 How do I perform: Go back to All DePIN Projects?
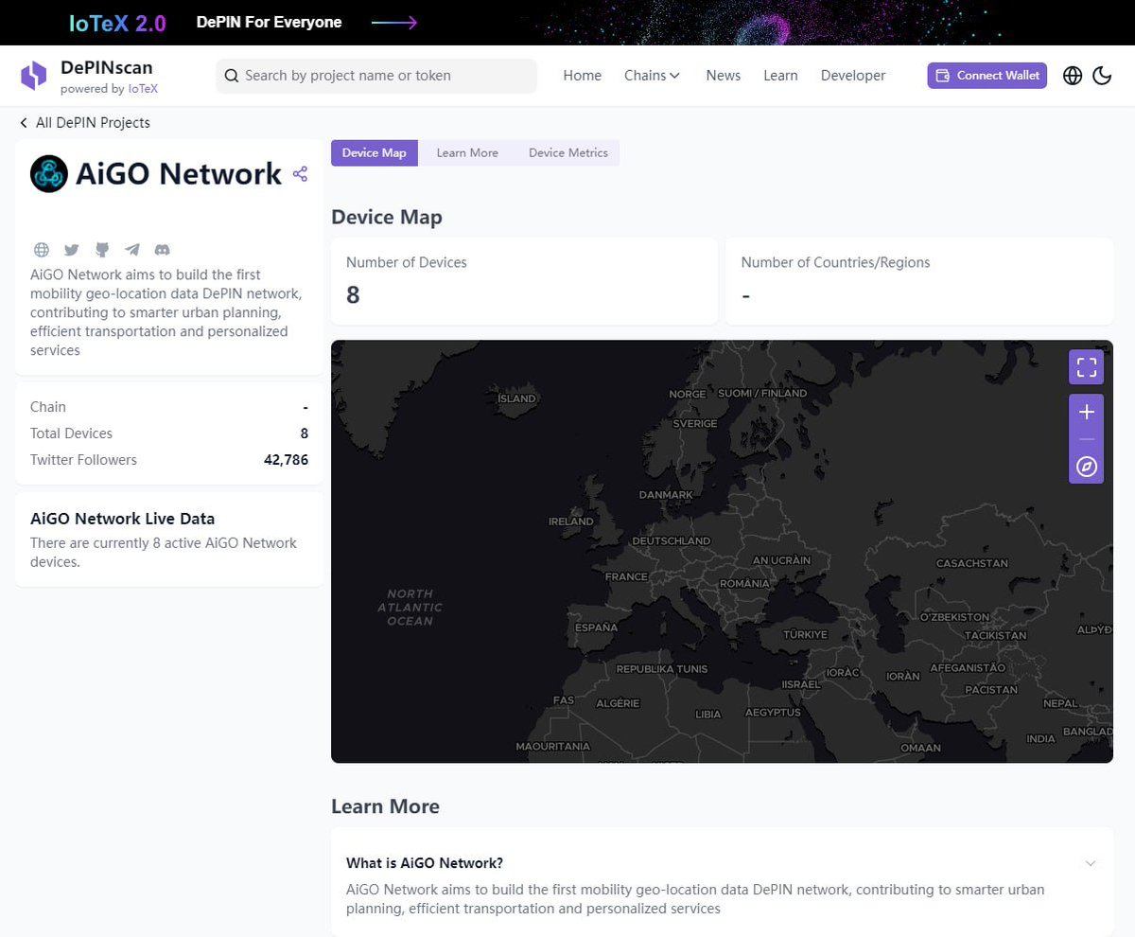84,123
